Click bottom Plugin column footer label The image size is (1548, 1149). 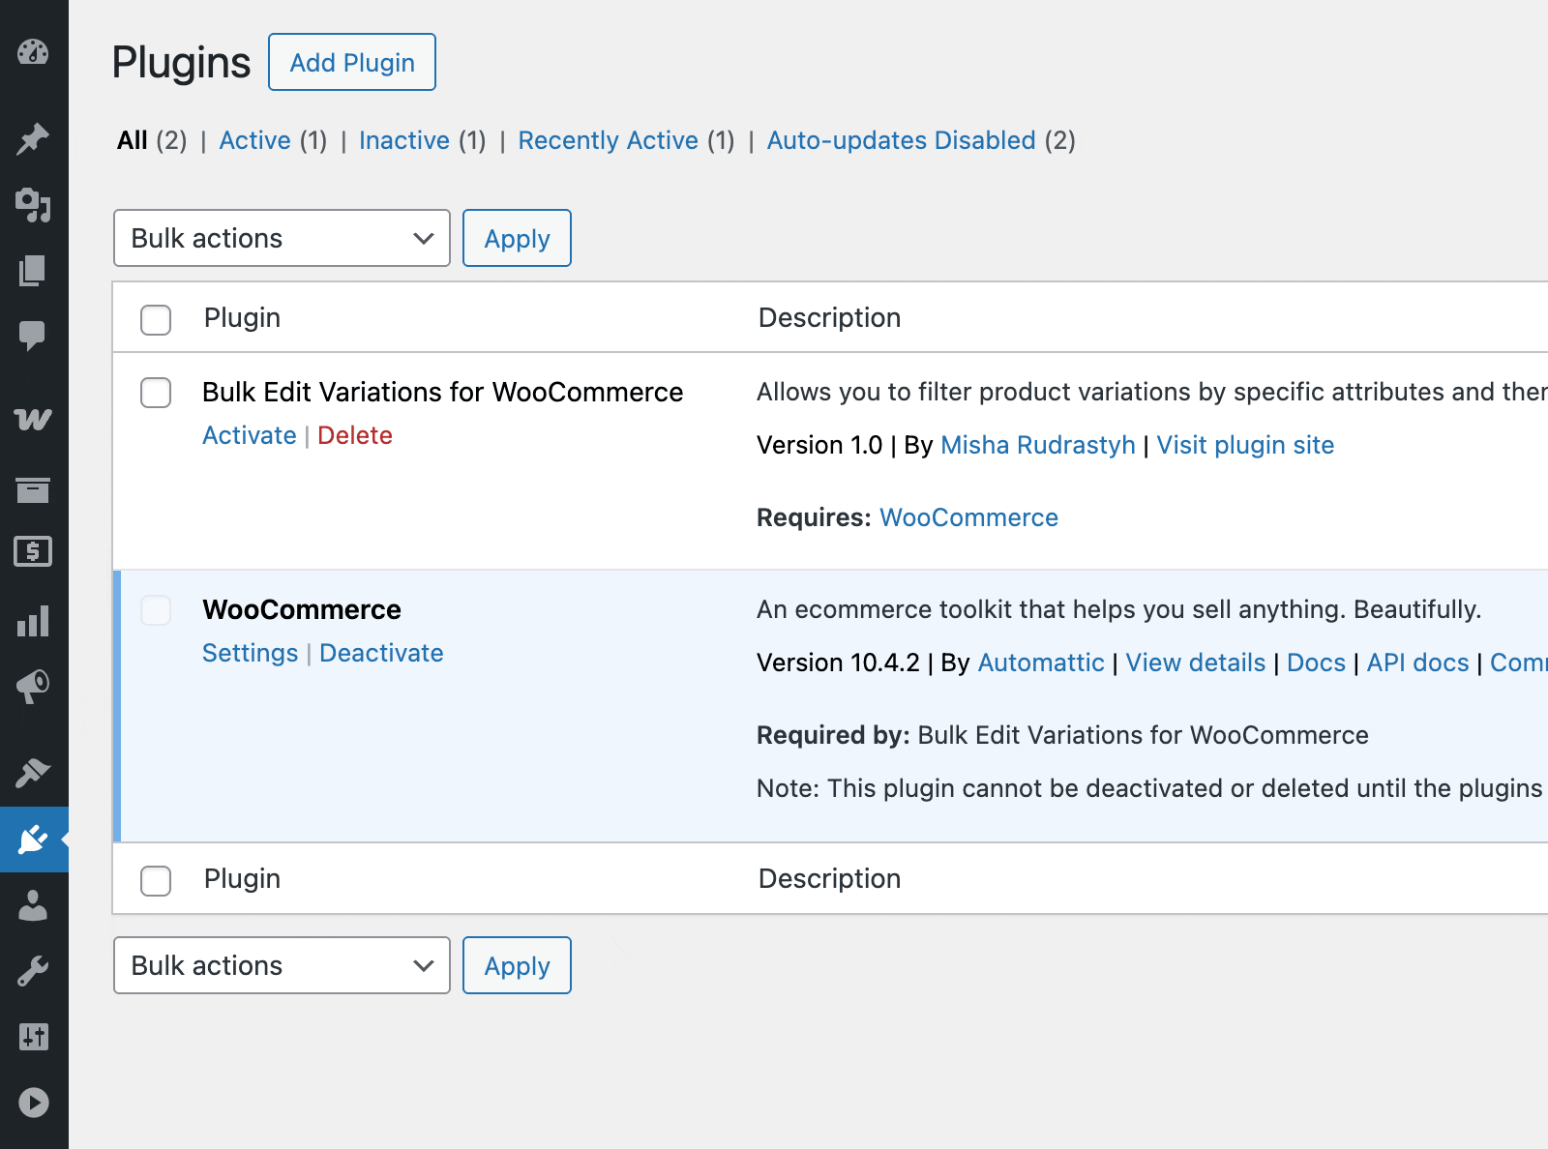coord(242,878)
